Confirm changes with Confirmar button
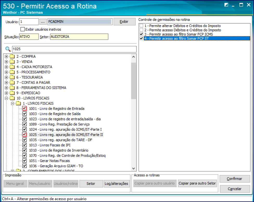 [x=234, y=179]
